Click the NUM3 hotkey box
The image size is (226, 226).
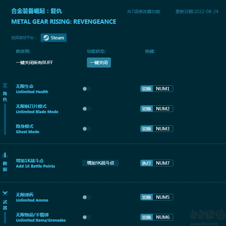[x=163, y=129]
